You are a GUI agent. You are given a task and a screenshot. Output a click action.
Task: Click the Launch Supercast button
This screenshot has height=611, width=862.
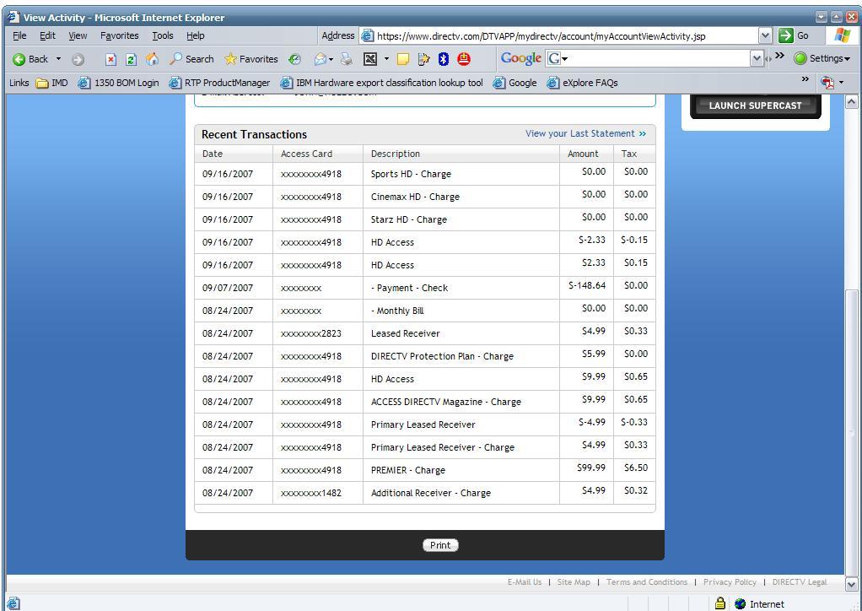pyautogui.click(x=756, y=105)
